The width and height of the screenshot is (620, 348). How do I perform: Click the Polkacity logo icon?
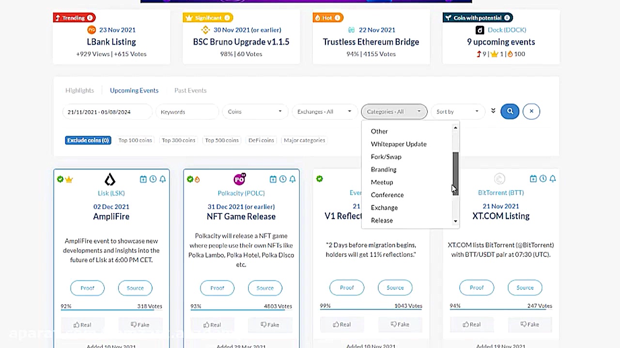click(240, 179)
